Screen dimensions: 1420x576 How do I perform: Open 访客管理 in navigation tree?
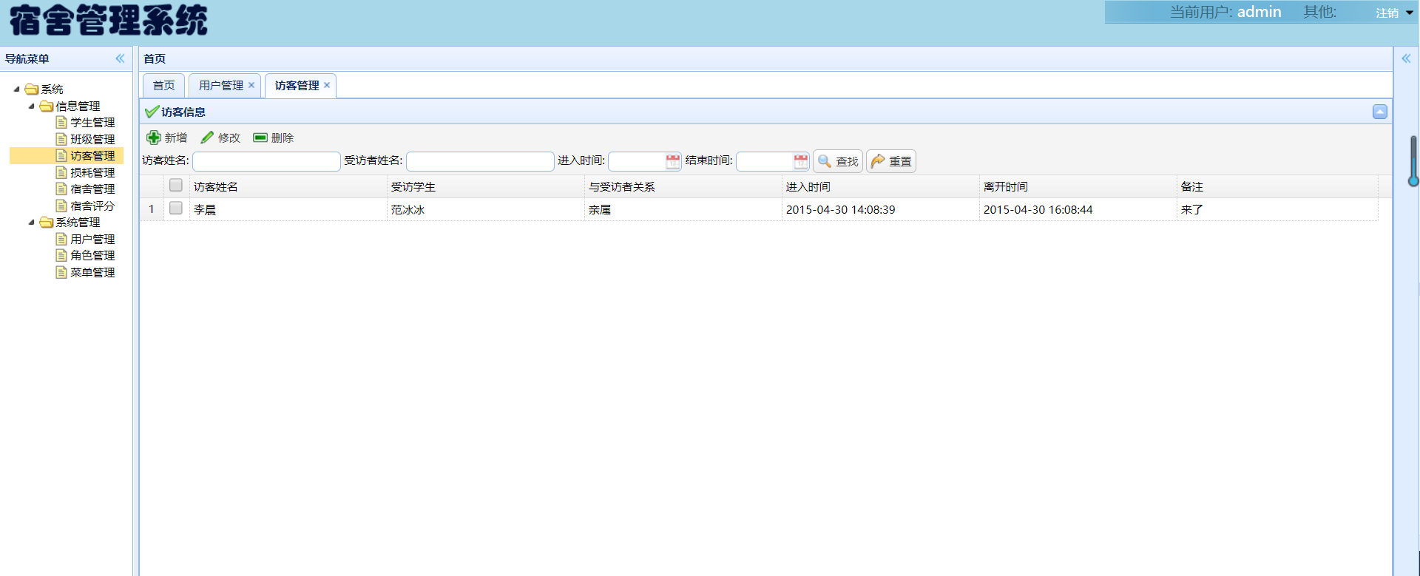(x=92, y=156)
